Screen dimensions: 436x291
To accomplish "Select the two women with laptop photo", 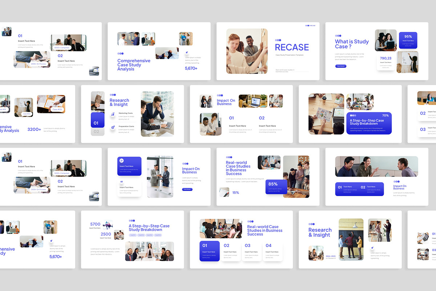I will (386, 40).
